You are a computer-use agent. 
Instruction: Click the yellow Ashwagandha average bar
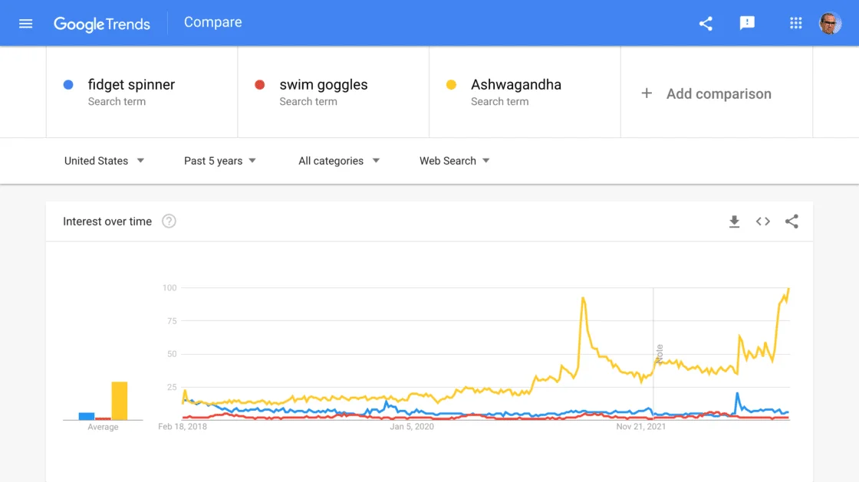pos(120,400)
